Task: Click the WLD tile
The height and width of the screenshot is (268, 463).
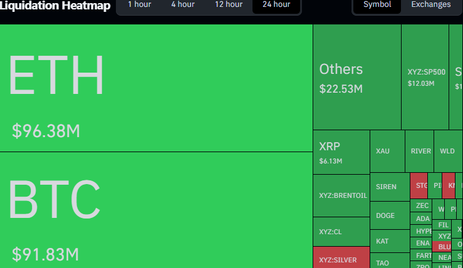Action: (x=447, y=151)
